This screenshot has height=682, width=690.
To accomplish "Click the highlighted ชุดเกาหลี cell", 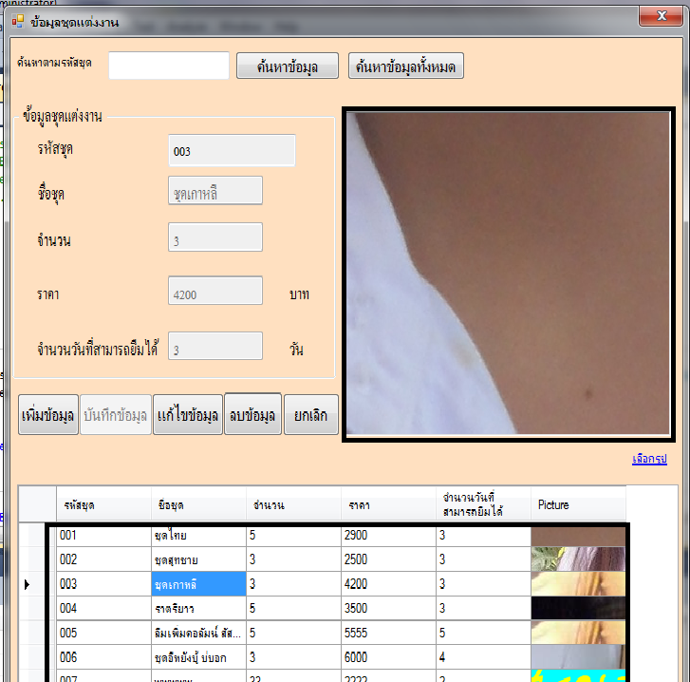I will (199, 584).
